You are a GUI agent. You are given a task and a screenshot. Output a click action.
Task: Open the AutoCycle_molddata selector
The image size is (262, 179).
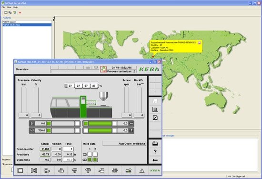point(124,144)
